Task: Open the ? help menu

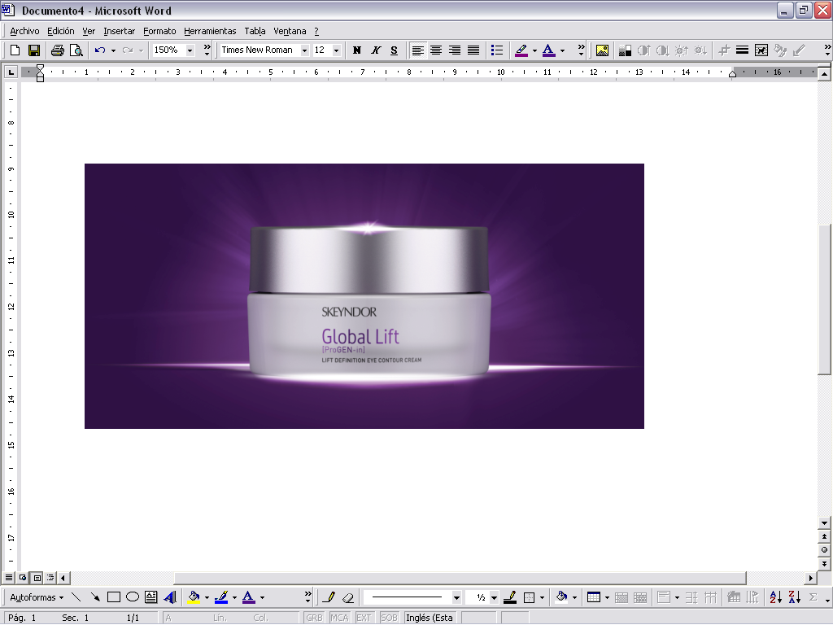Action: [x=316, y=31]
